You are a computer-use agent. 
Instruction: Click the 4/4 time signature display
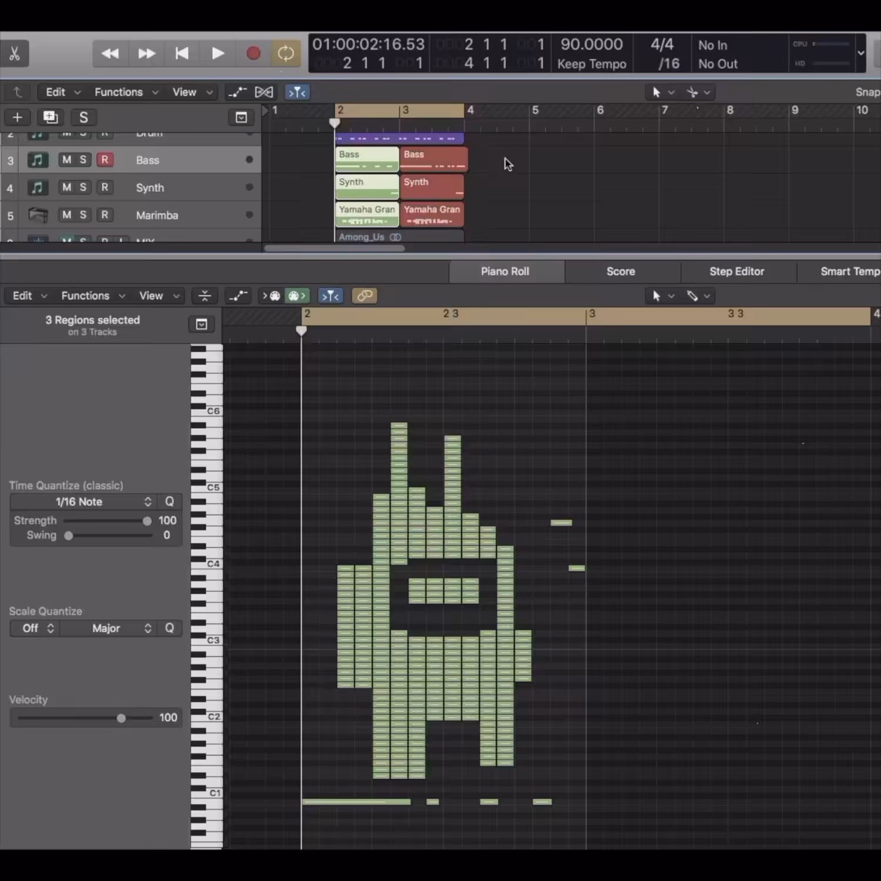pyautogui.click(x=662, y=44)
